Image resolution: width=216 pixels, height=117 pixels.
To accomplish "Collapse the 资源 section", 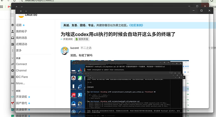I will coord(13,58).
